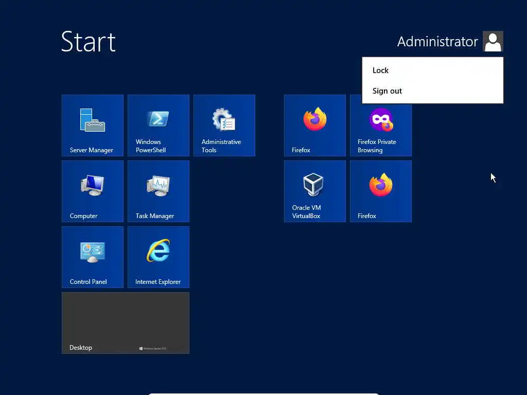Image resolution: width=527 pixels, height=395 pixels.
Task: Open the Control Panel tile
Action: (x=93, y=257)
